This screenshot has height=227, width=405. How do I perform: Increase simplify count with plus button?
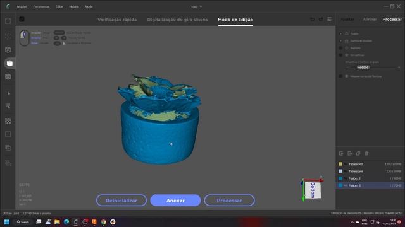point(399,67)
